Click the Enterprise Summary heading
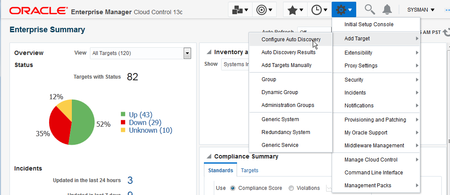This screenshot has width=450, height=195. [x=47, y=30]
